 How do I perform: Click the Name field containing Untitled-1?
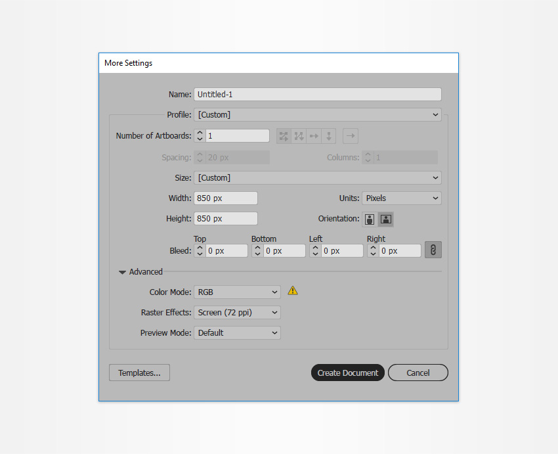317,95
